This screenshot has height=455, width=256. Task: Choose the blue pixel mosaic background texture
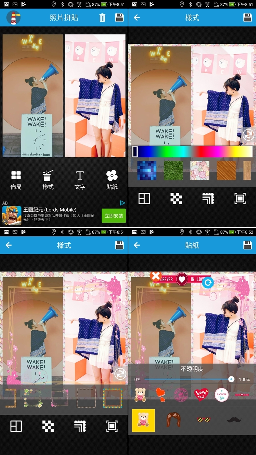pyautogui.click(x=147, y=170)
